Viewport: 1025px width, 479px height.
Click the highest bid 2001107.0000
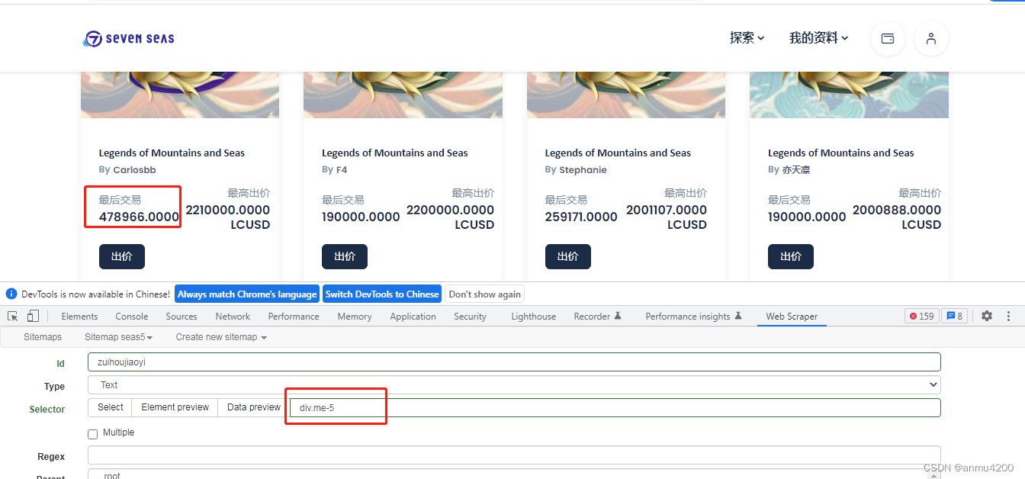667,211
